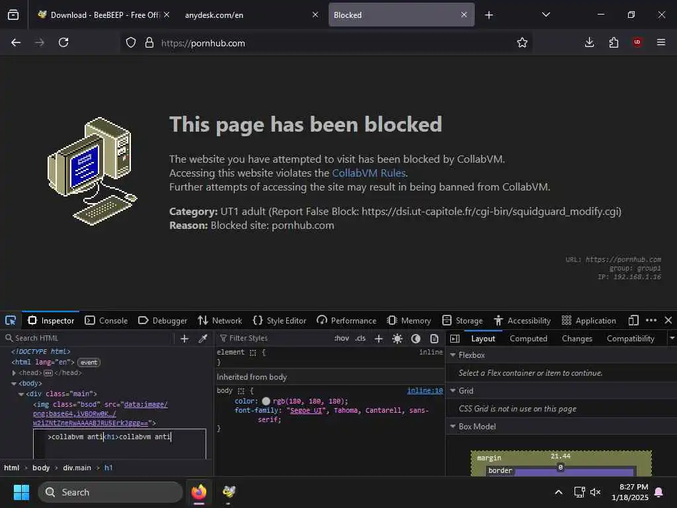Select the Compatibility sidebar tab

[x=630, y=339]
